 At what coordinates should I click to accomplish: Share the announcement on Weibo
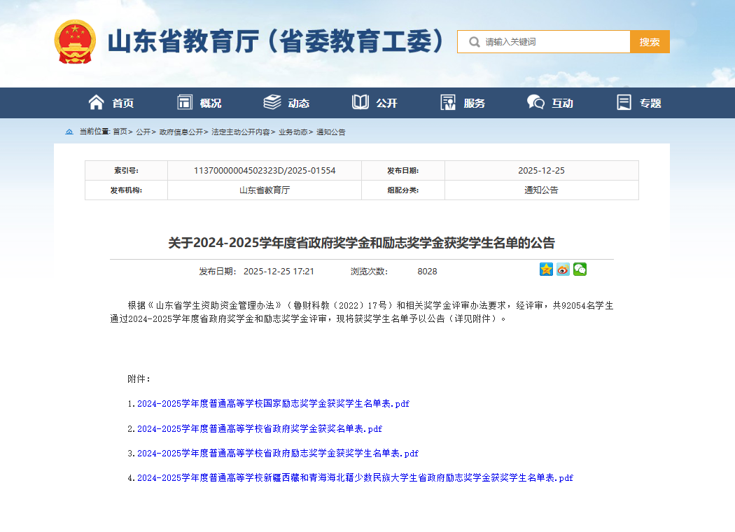tap(563, 269)
